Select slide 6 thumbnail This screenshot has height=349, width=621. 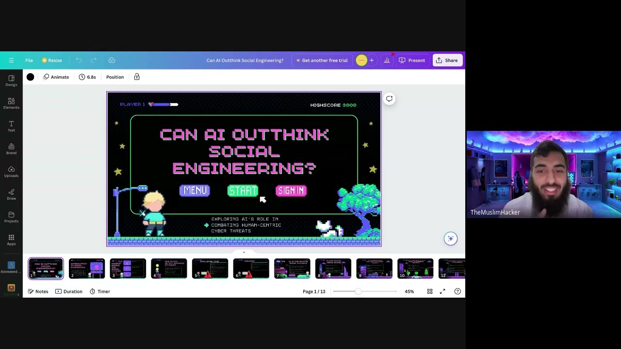[251, 269]
